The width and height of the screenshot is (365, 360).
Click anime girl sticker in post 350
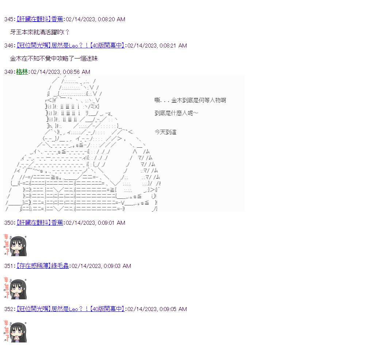15,245
